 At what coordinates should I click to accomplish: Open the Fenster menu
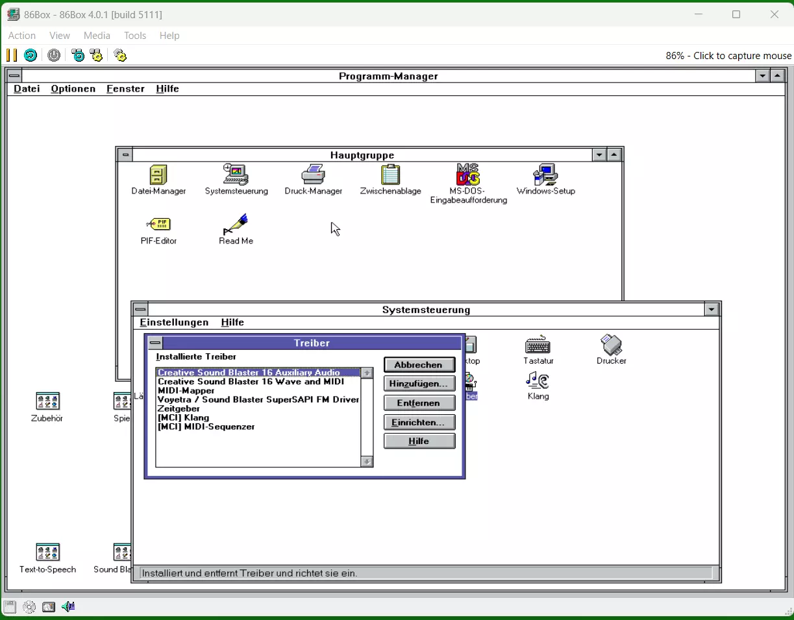(125, 89)
